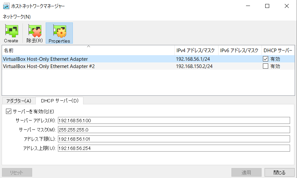Click the IPv6 アドレス/マスク column header
This screenshot has width=297, height=178.
coord(240,51)
